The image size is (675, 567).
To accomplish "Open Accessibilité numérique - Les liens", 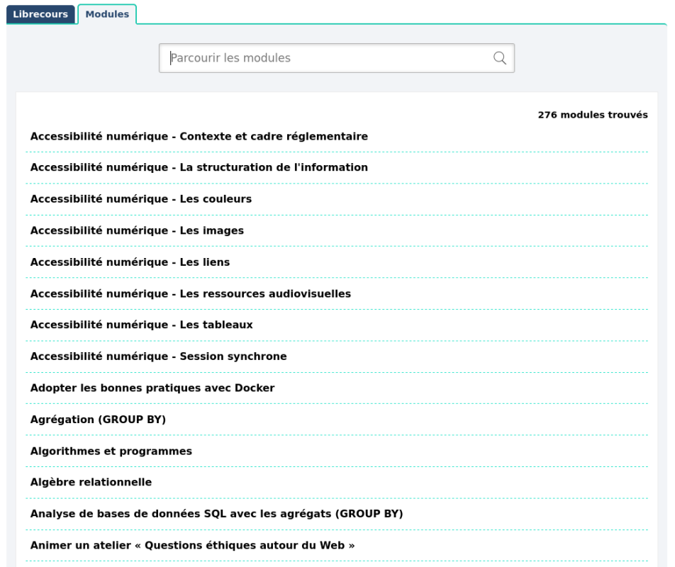I will pos(130,262).
